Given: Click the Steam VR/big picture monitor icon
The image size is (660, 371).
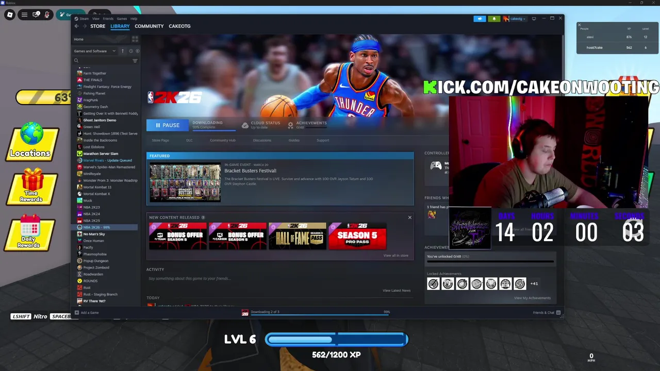Looking at the screenshot, I should 534,19.
